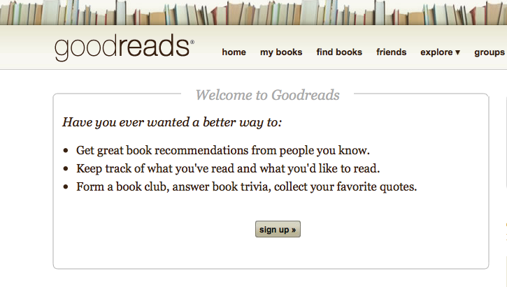Viewport: 507px width, 287px height.
Task: Click the bullet dot before 'Get great book'
Action: pyautogui.click(x=66, y=150)
